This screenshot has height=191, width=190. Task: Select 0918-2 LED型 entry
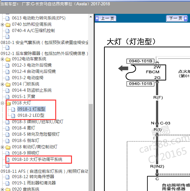(31, 115)
